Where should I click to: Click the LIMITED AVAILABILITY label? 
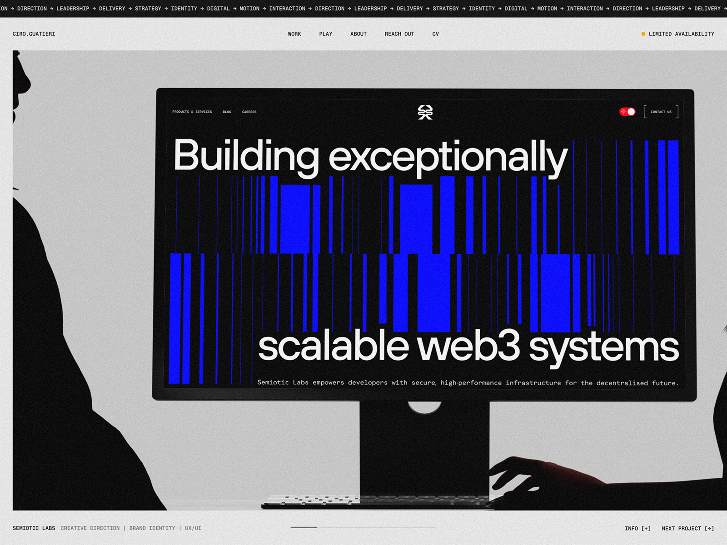point(681,34)
